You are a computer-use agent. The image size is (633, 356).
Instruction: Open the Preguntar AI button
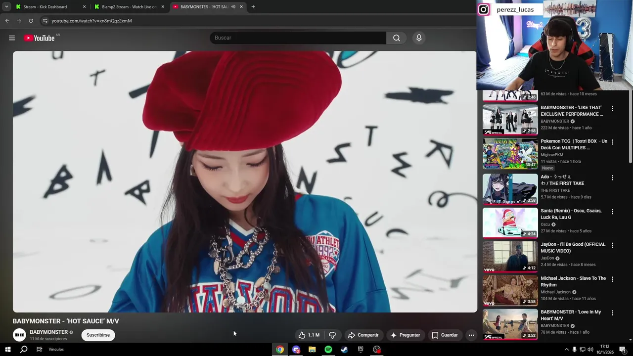pyautogui.click(x=405, y=335)
